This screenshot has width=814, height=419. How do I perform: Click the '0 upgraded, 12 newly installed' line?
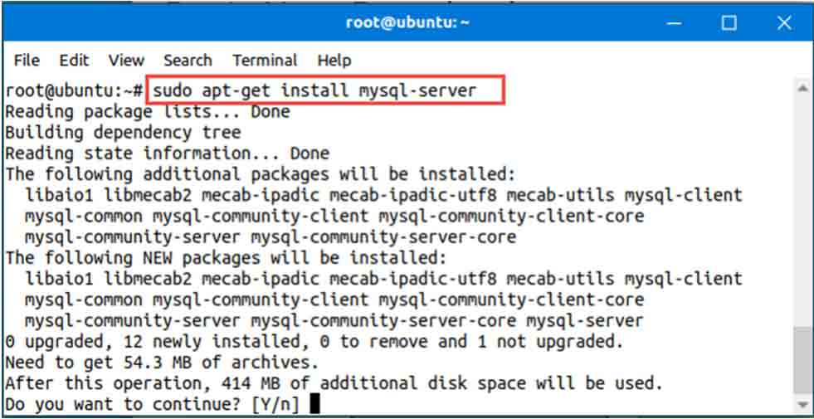click(314, 341)
